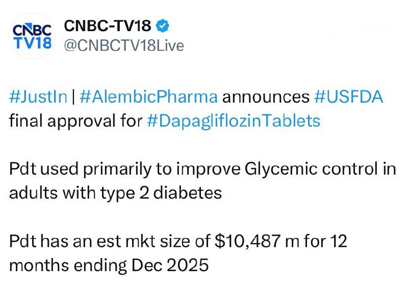Visit the @CNBCTV18Live handle

(x=122, y=45)
